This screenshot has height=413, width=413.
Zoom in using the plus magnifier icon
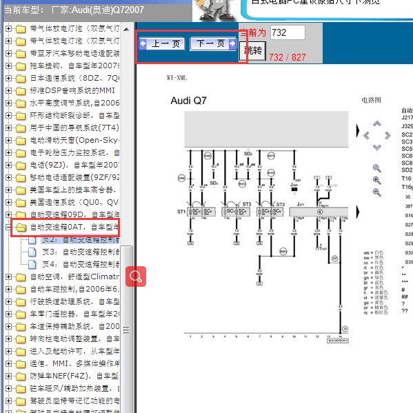pyautogui.click(x=377, y=181)
